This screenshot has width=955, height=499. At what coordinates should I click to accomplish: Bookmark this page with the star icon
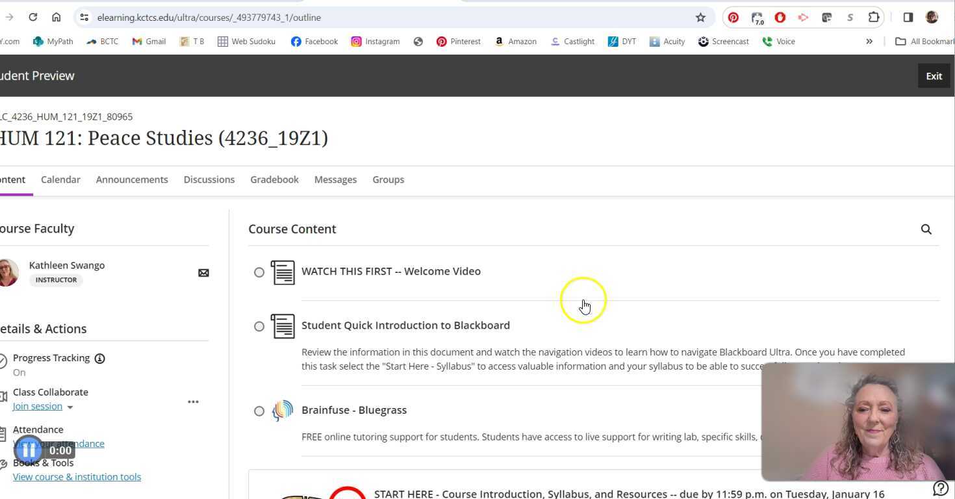[700, 18]
